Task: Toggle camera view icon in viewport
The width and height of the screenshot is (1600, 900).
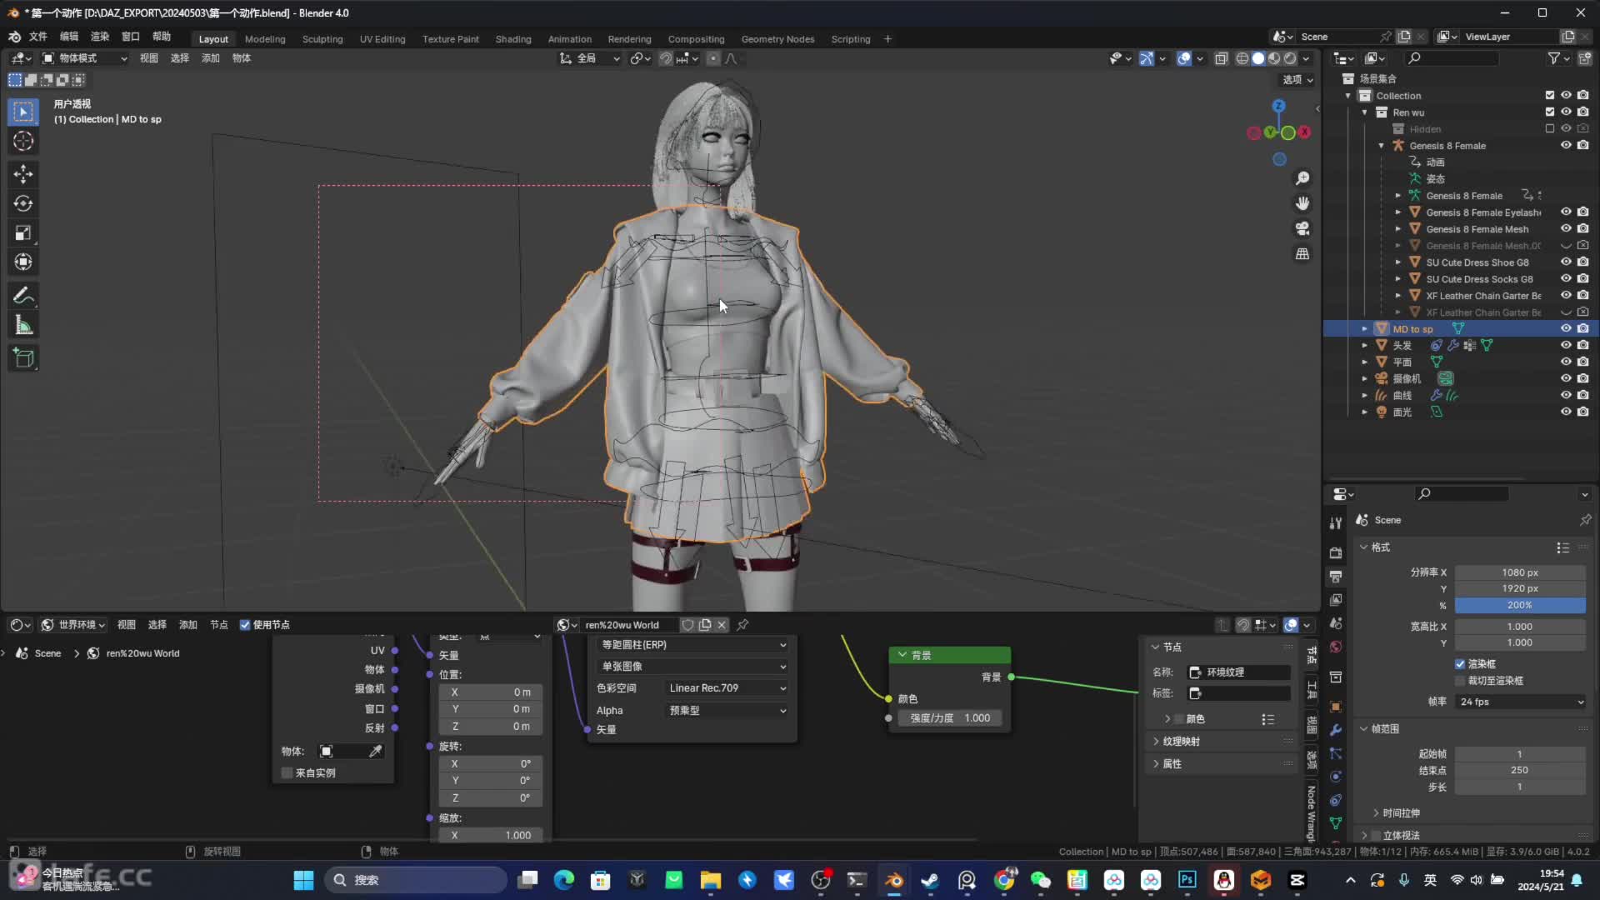Action: [1302, 228]
